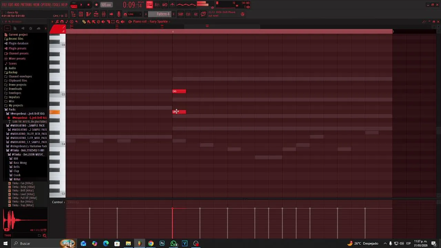Open Photoshop from the taskbar
The image size is (441, 248).
pyautogui.click(x=162, y=244)
